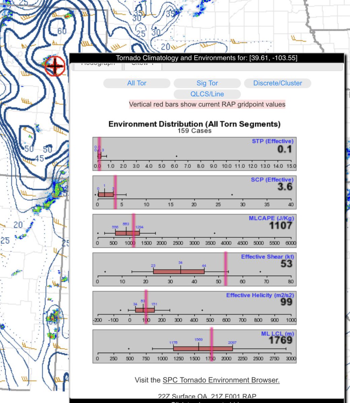Click the ML LCL value 1769

coord(280,341)
